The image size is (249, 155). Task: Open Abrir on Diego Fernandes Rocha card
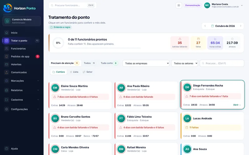point(237,105)
